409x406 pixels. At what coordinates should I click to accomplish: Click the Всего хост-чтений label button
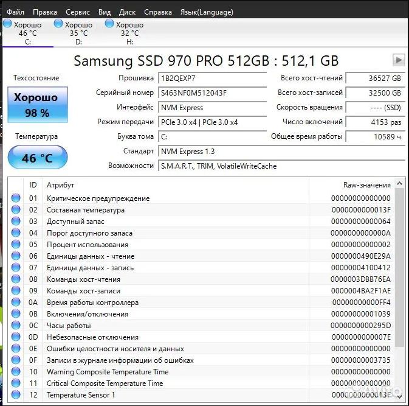311,78
